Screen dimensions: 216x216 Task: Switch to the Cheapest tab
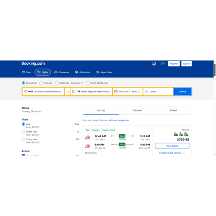137,110
